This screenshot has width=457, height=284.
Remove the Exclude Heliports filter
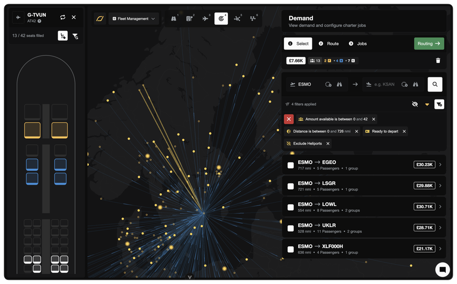click(x=328, y=144)
